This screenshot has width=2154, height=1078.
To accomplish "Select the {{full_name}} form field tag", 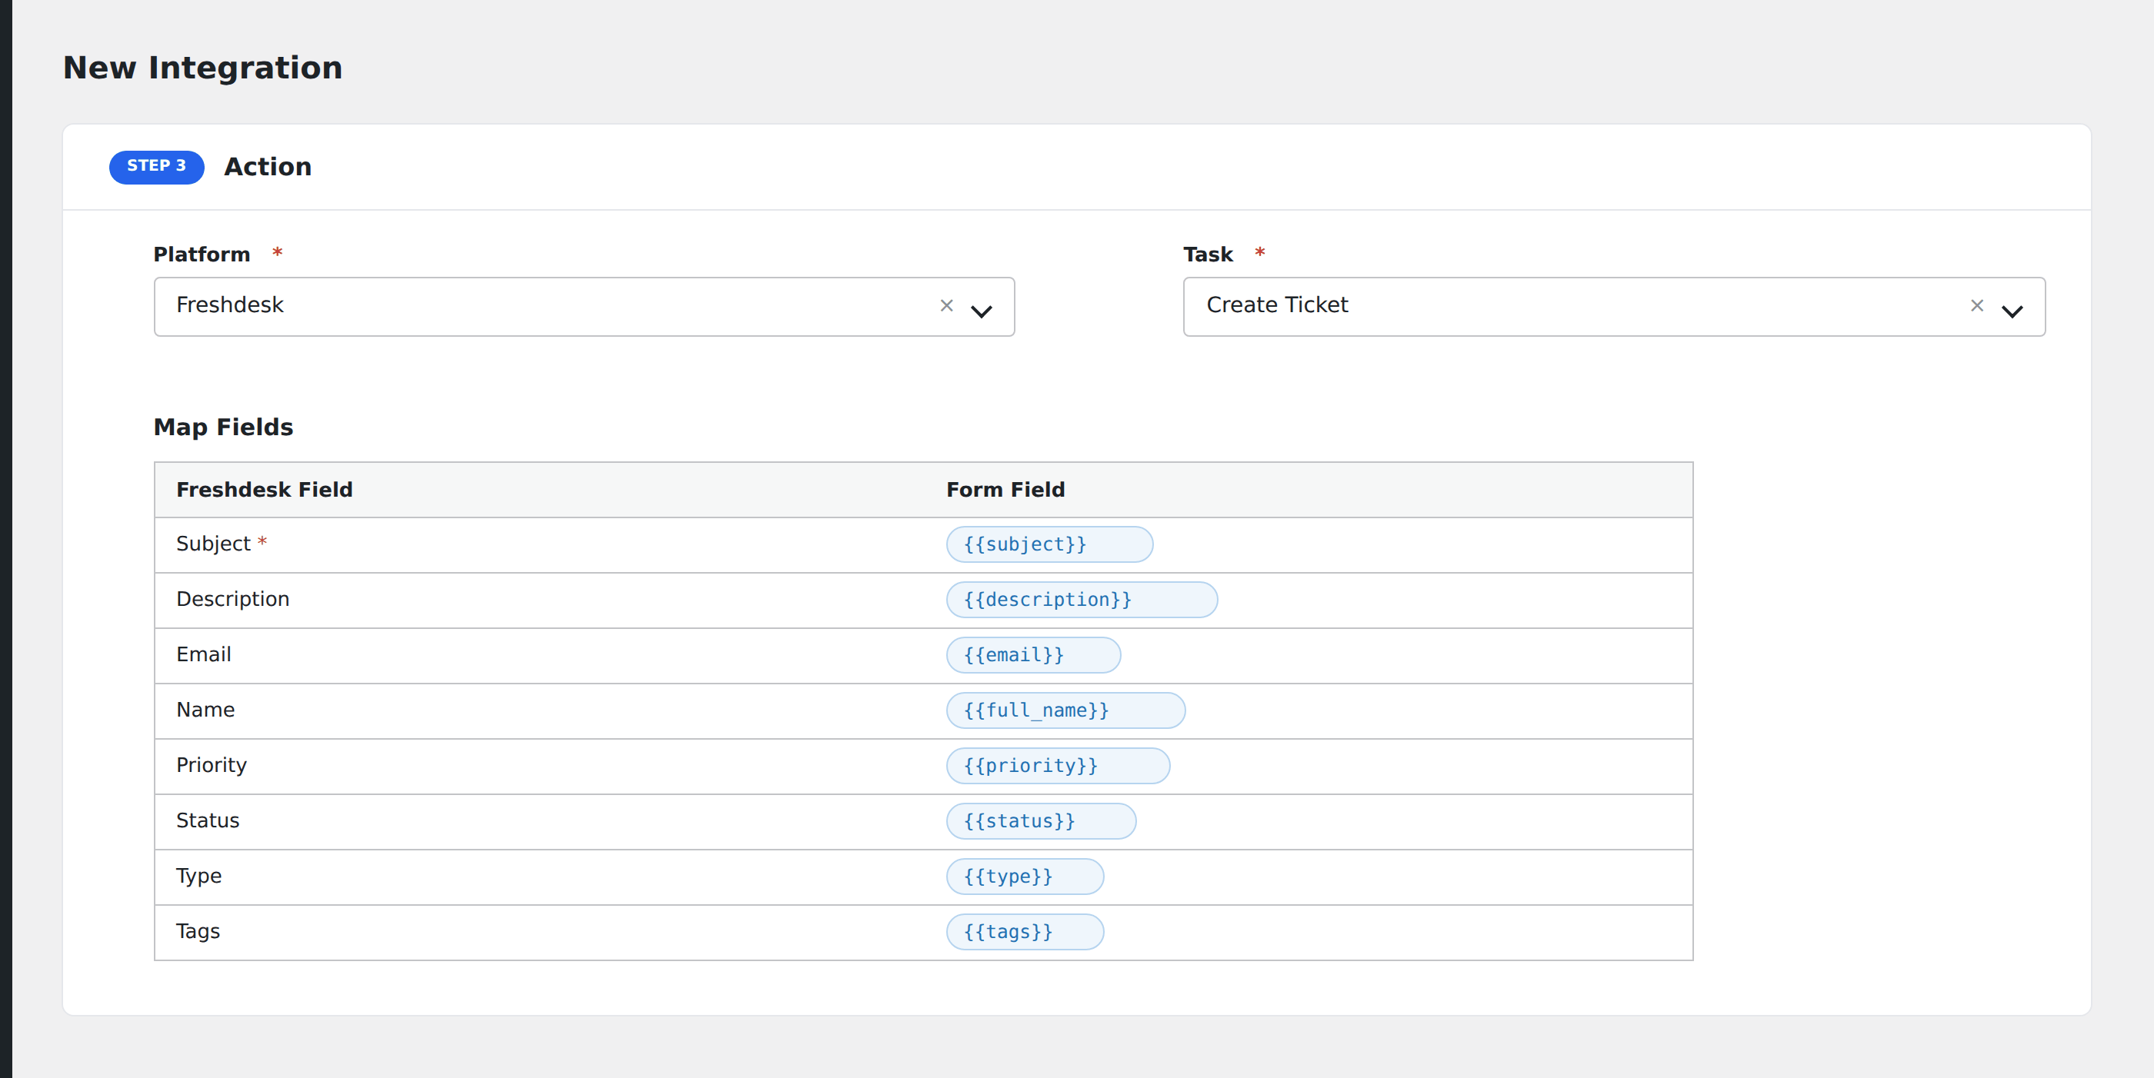I will (1065, 710).
